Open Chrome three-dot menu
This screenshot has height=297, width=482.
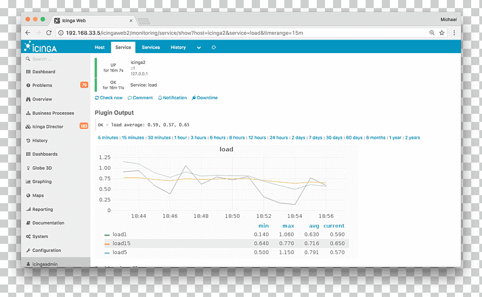click(454, 33)
